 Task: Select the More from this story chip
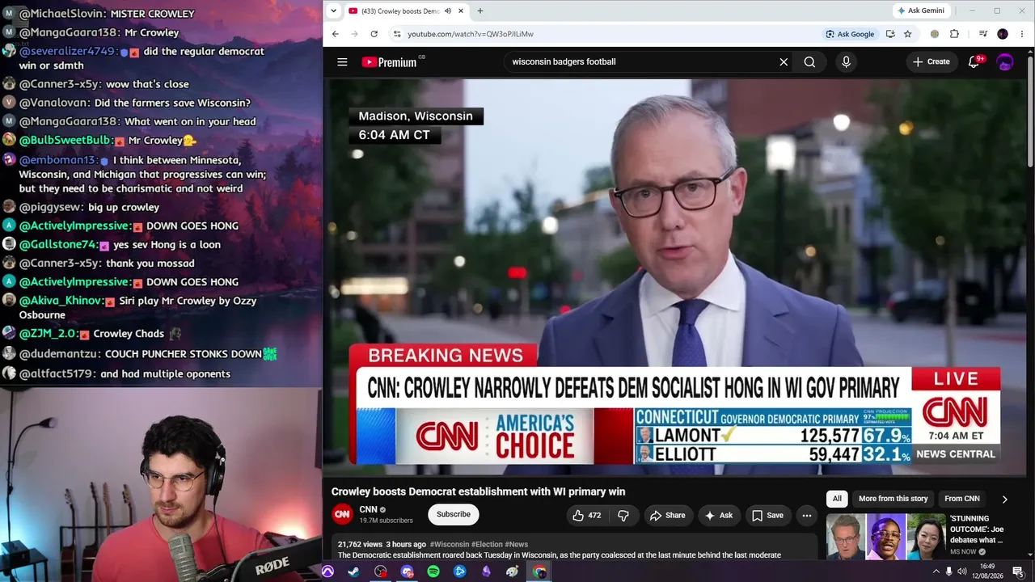(893, 499)
